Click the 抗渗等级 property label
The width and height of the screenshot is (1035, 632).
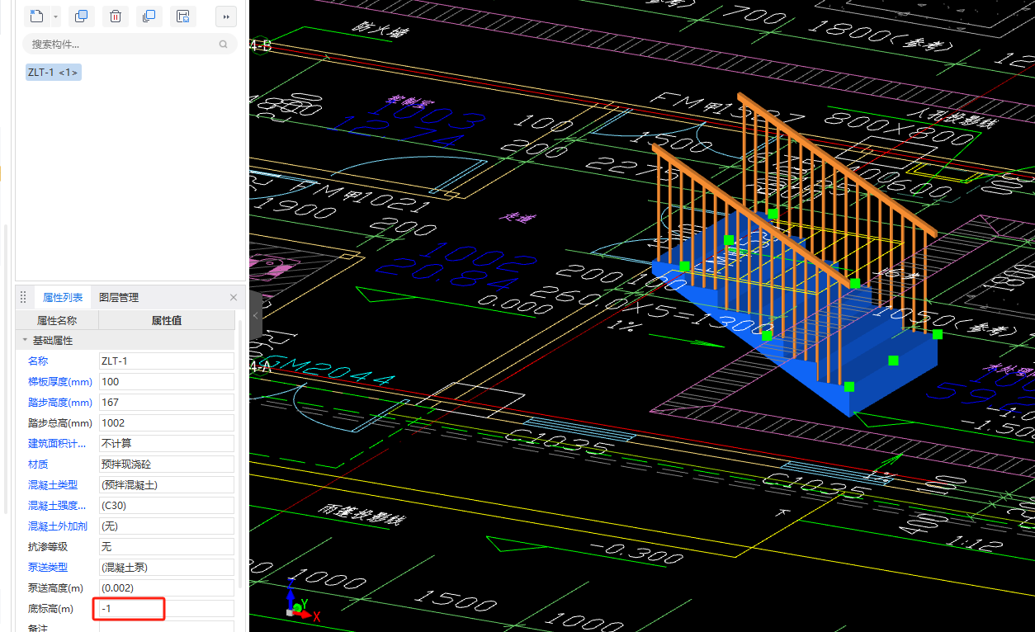point(48,546)
